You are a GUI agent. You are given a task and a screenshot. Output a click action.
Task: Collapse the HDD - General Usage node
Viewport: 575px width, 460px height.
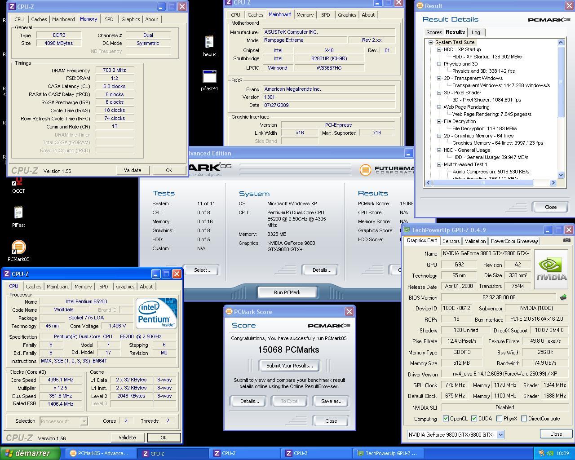(439, 150)
